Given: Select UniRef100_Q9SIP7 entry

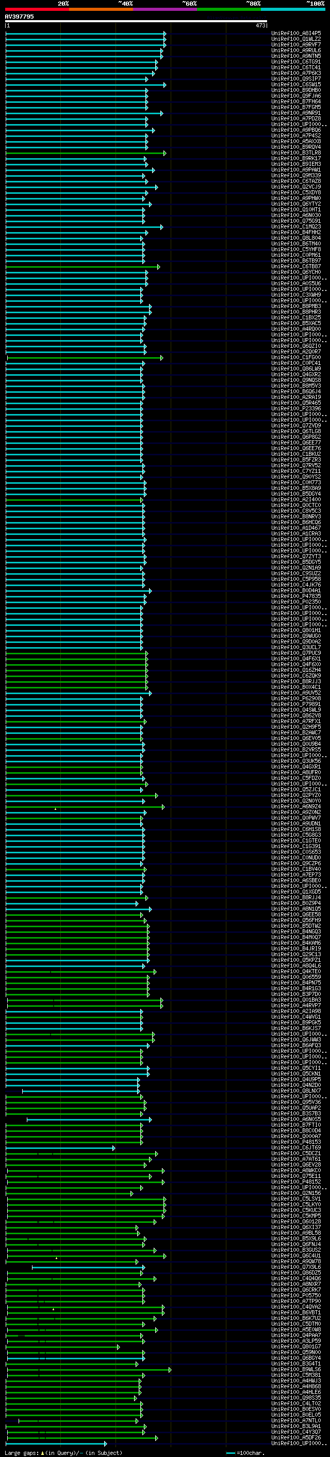Looking at the screenshot, I should coord(296,79).
